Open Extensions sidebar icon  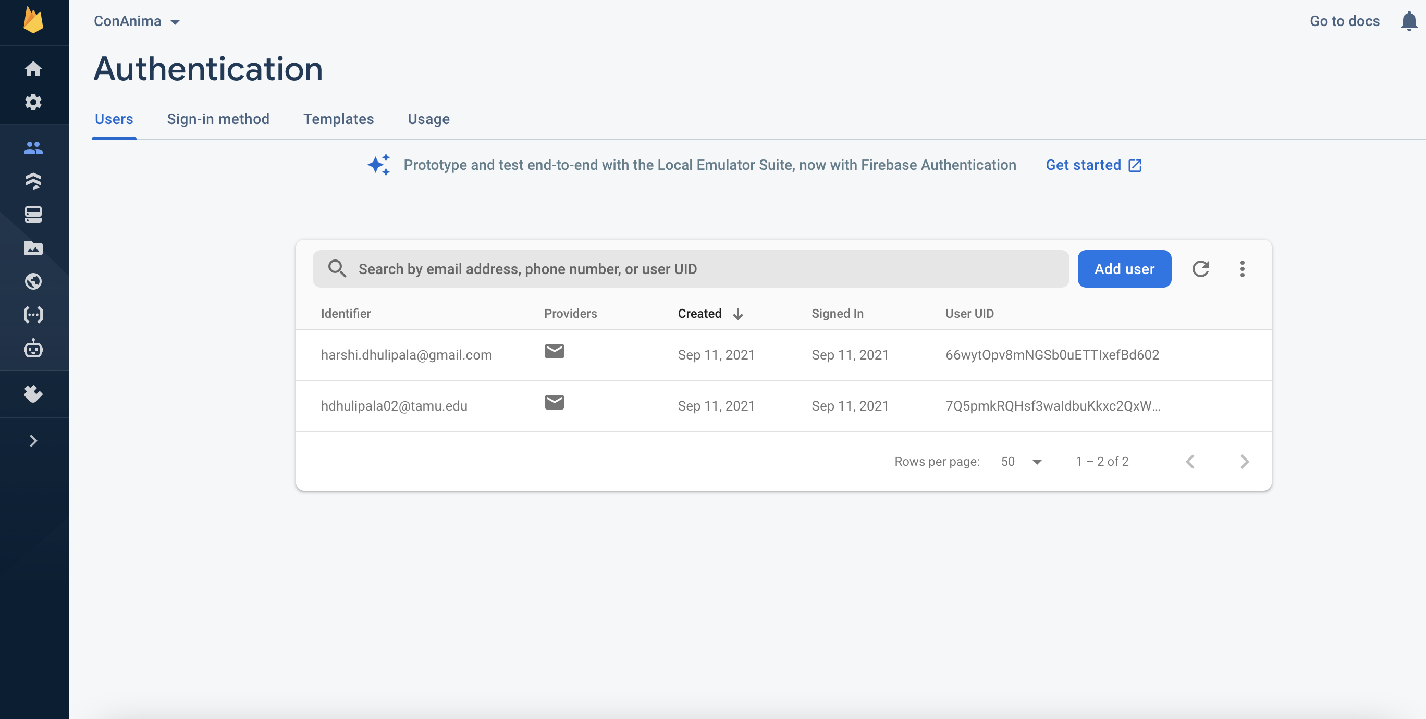[x=33, y=393]
